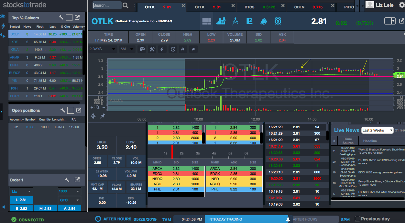Select the drawing compass tool icon
This screenshot has height=223, width=405.
[235, 21]
